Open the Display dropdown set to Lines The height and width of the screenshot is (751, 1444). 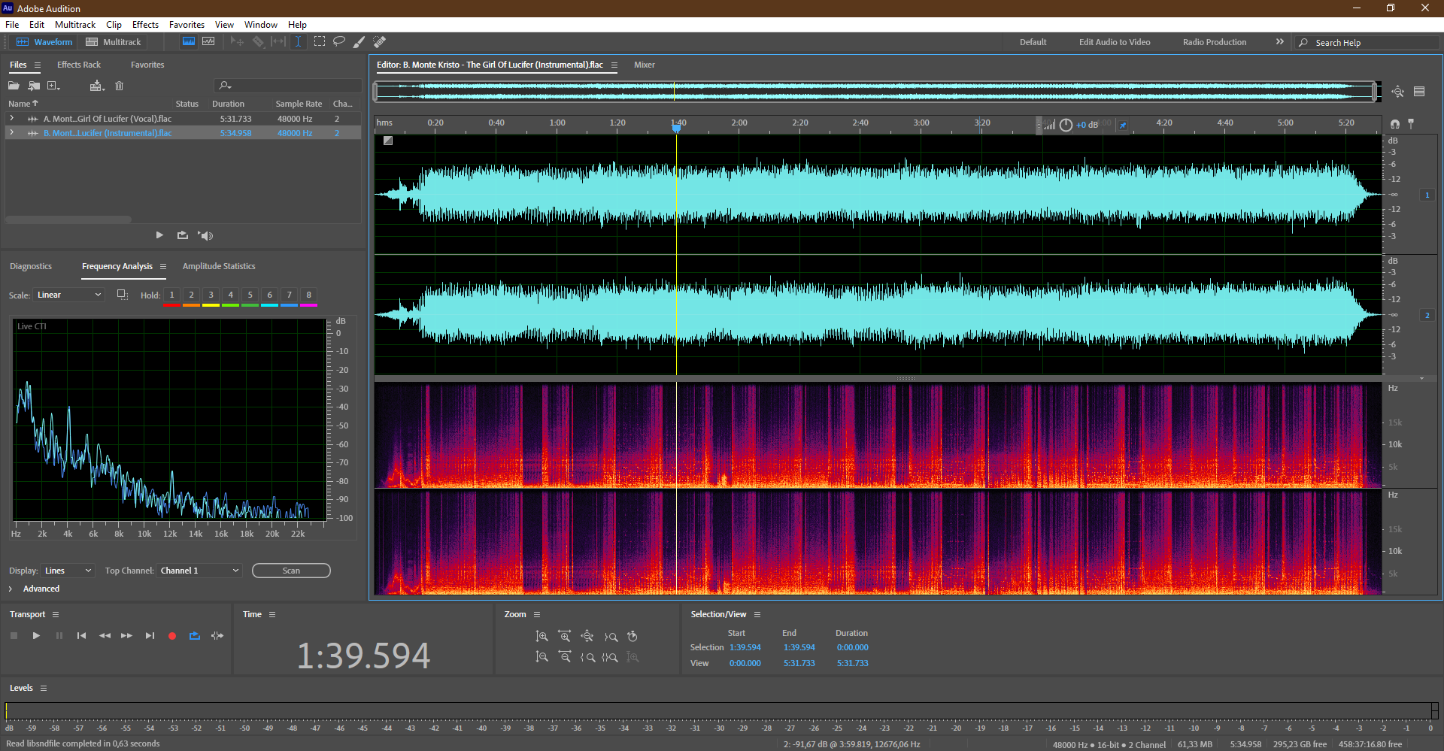pos(68,571)
